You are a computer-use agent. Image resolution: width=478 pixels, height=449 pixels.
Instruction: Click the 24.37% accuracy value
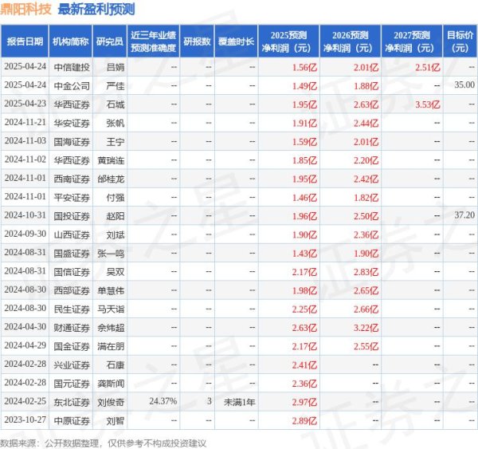point(163,400)
